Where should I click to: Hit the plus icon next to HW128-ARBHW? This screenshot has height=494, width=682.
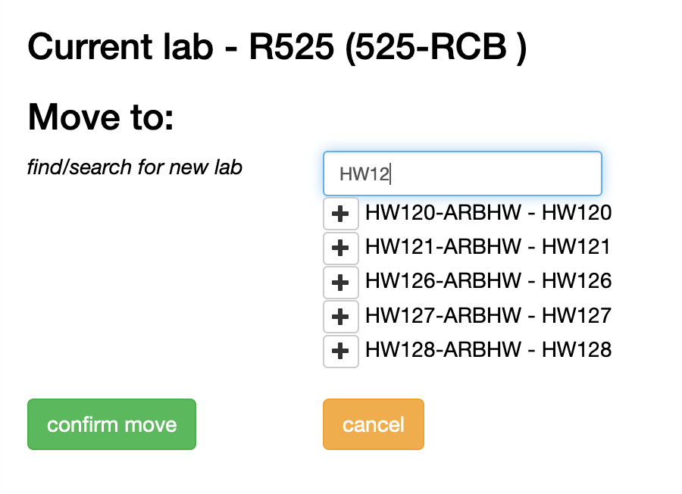[341, 351]
